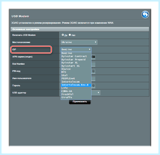Choose Djuice from the ISP list
Screen dimensions: 160x155
76,69
